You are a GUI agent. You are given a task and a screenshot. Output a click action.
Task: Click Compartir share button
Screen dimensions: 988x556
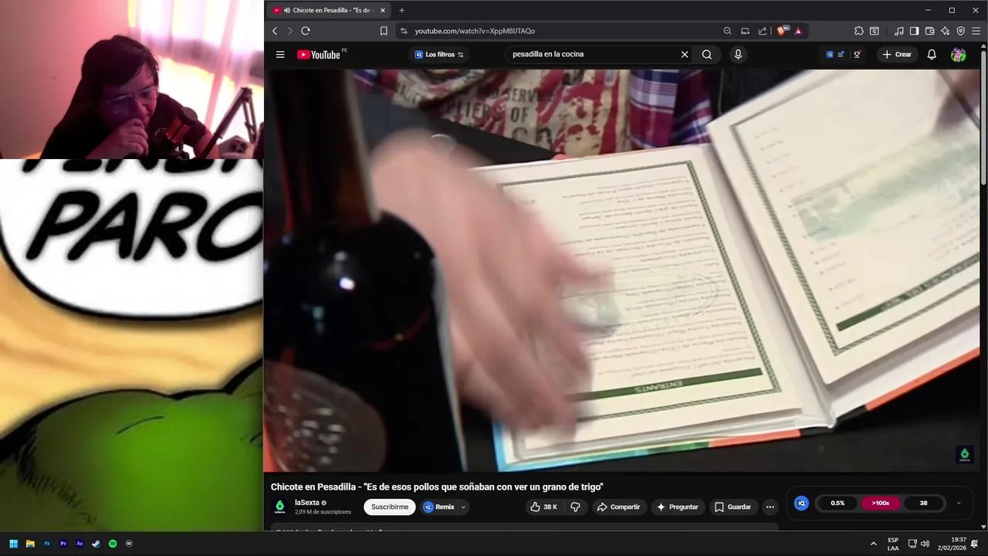(618, 507)
